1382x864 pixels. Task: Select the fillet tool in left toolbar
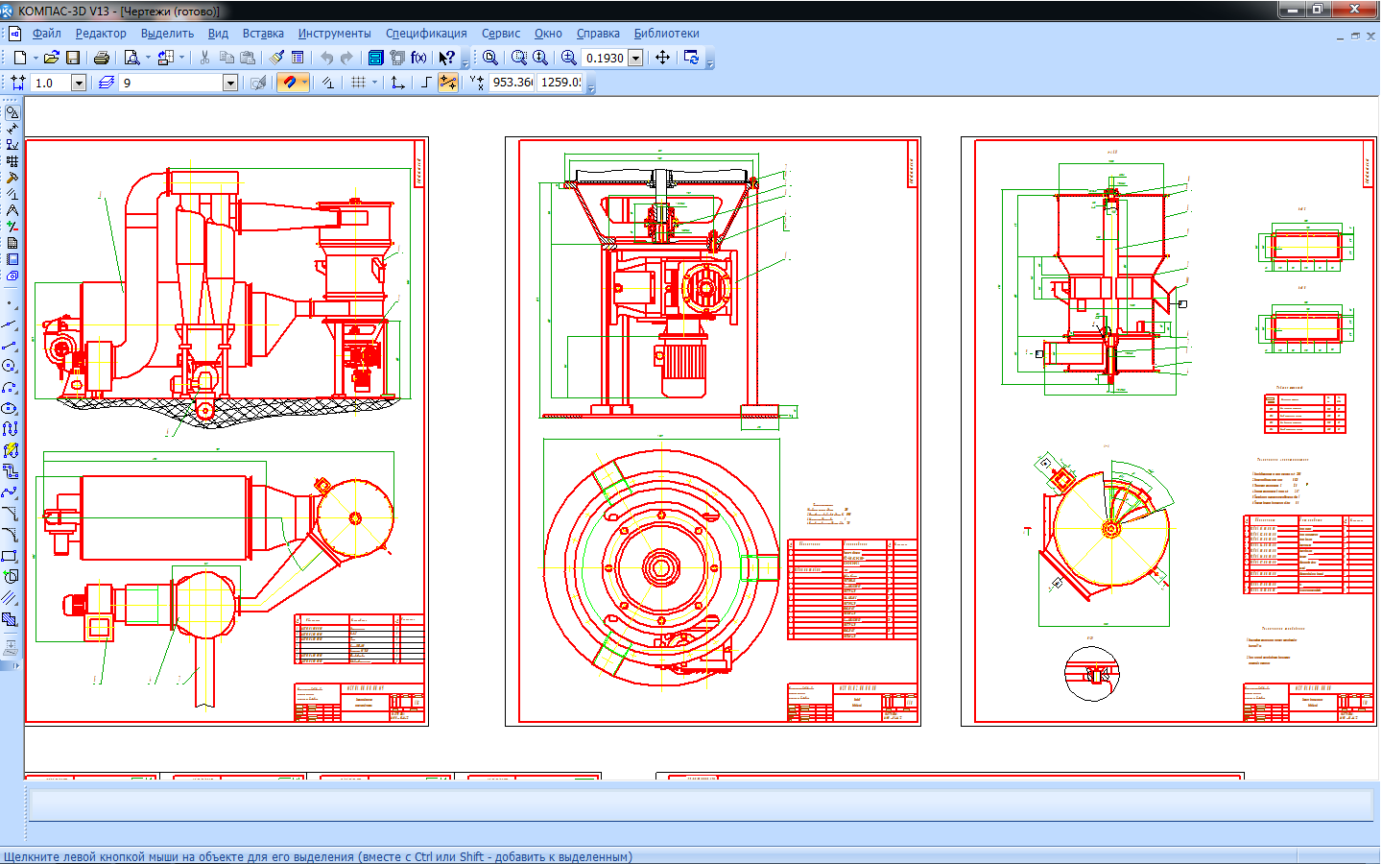point(11,535)
